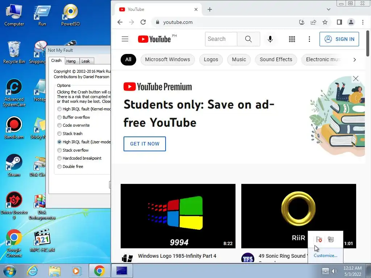Viewport: 371px width, 278px height.
Task: Click the install app icon in the address bar
Action: pyautogui.click(x=302, y=22)
